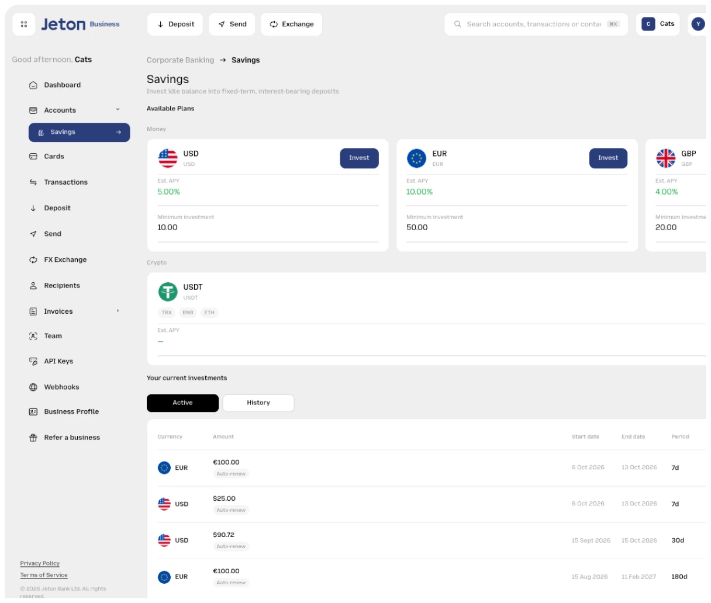Click the Webhooks globe icon
Screen dimensions: 711x603
point(33,387)
